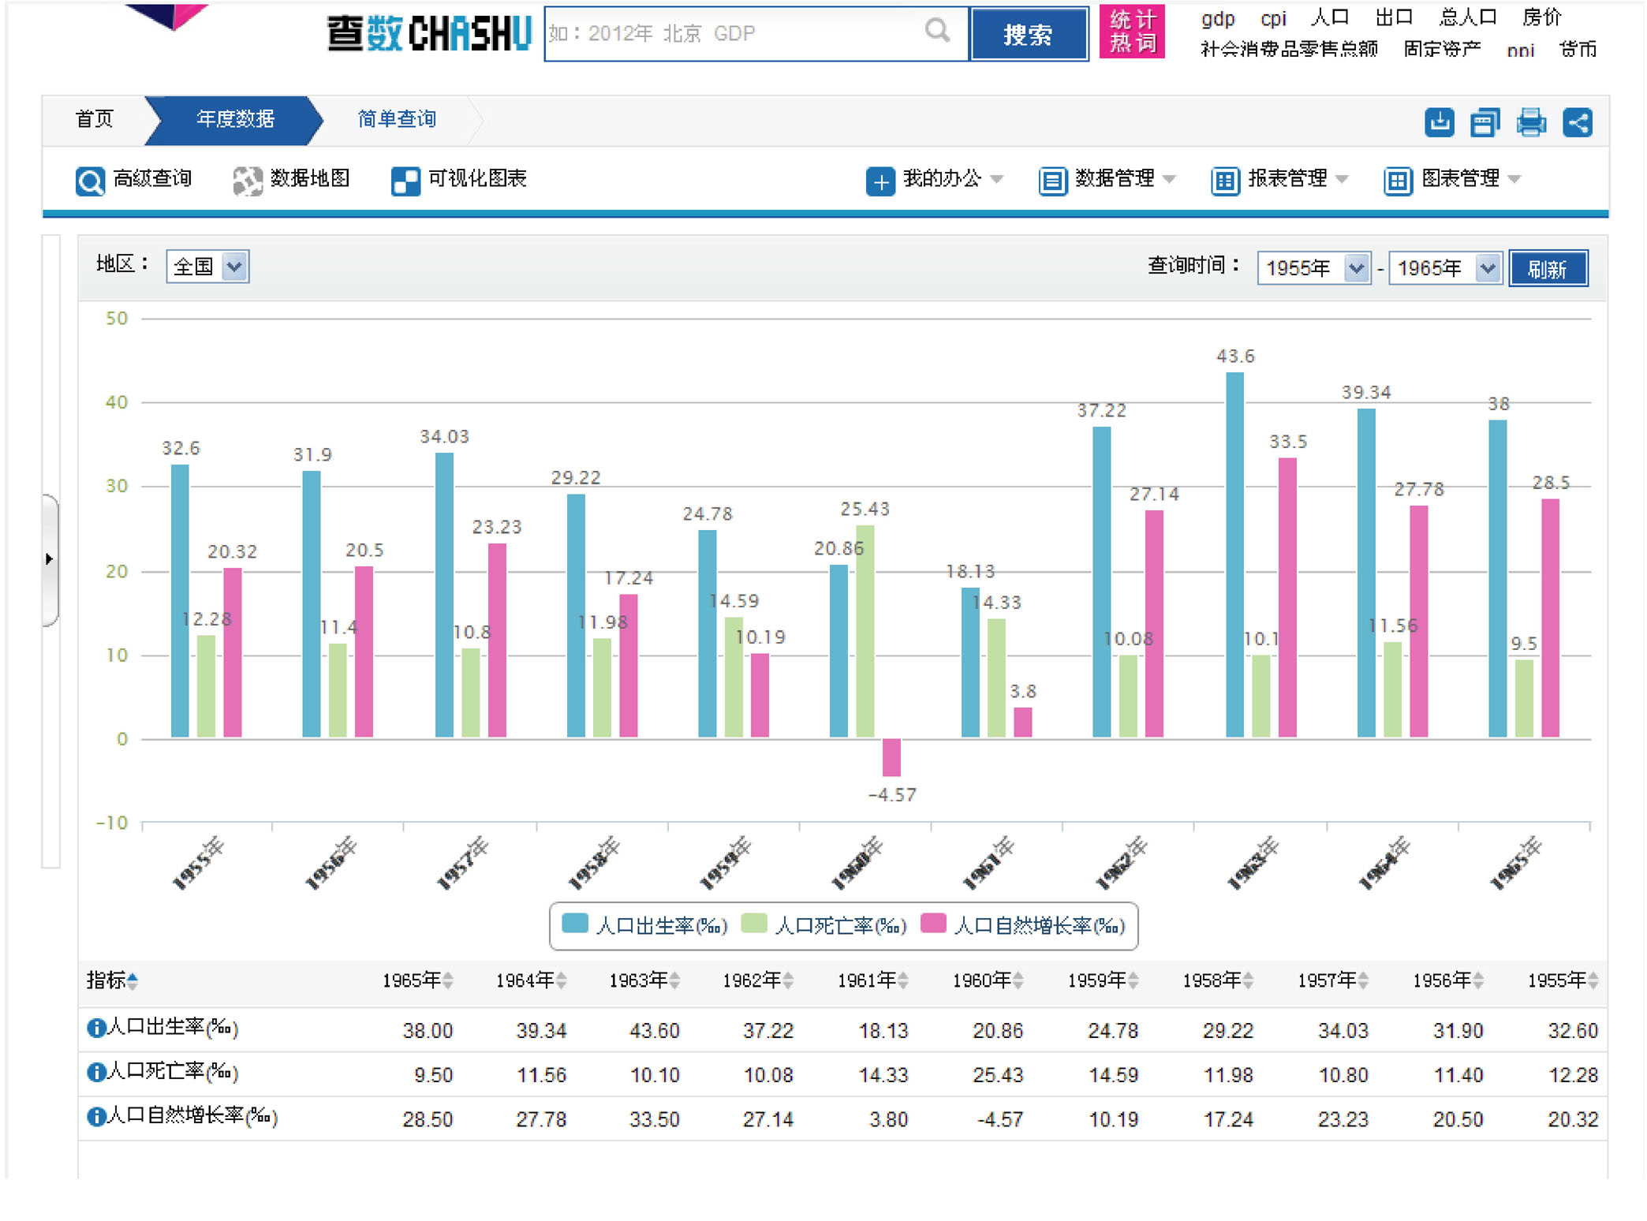Sort the 1957年 column
The image size is (1647, 1221).
pyautogui.click(x=1364, y=980)
